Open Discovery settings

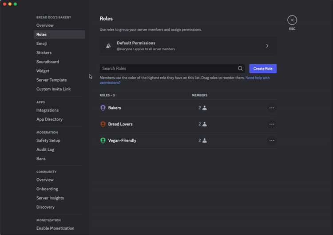click(x=45, y=207)
